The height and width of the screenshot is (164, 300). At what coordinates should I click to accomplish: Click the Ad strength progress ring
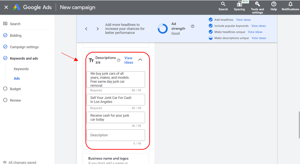163,29
